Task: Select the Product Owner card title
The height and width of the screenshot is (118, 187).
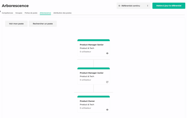Action: [87, 101]
